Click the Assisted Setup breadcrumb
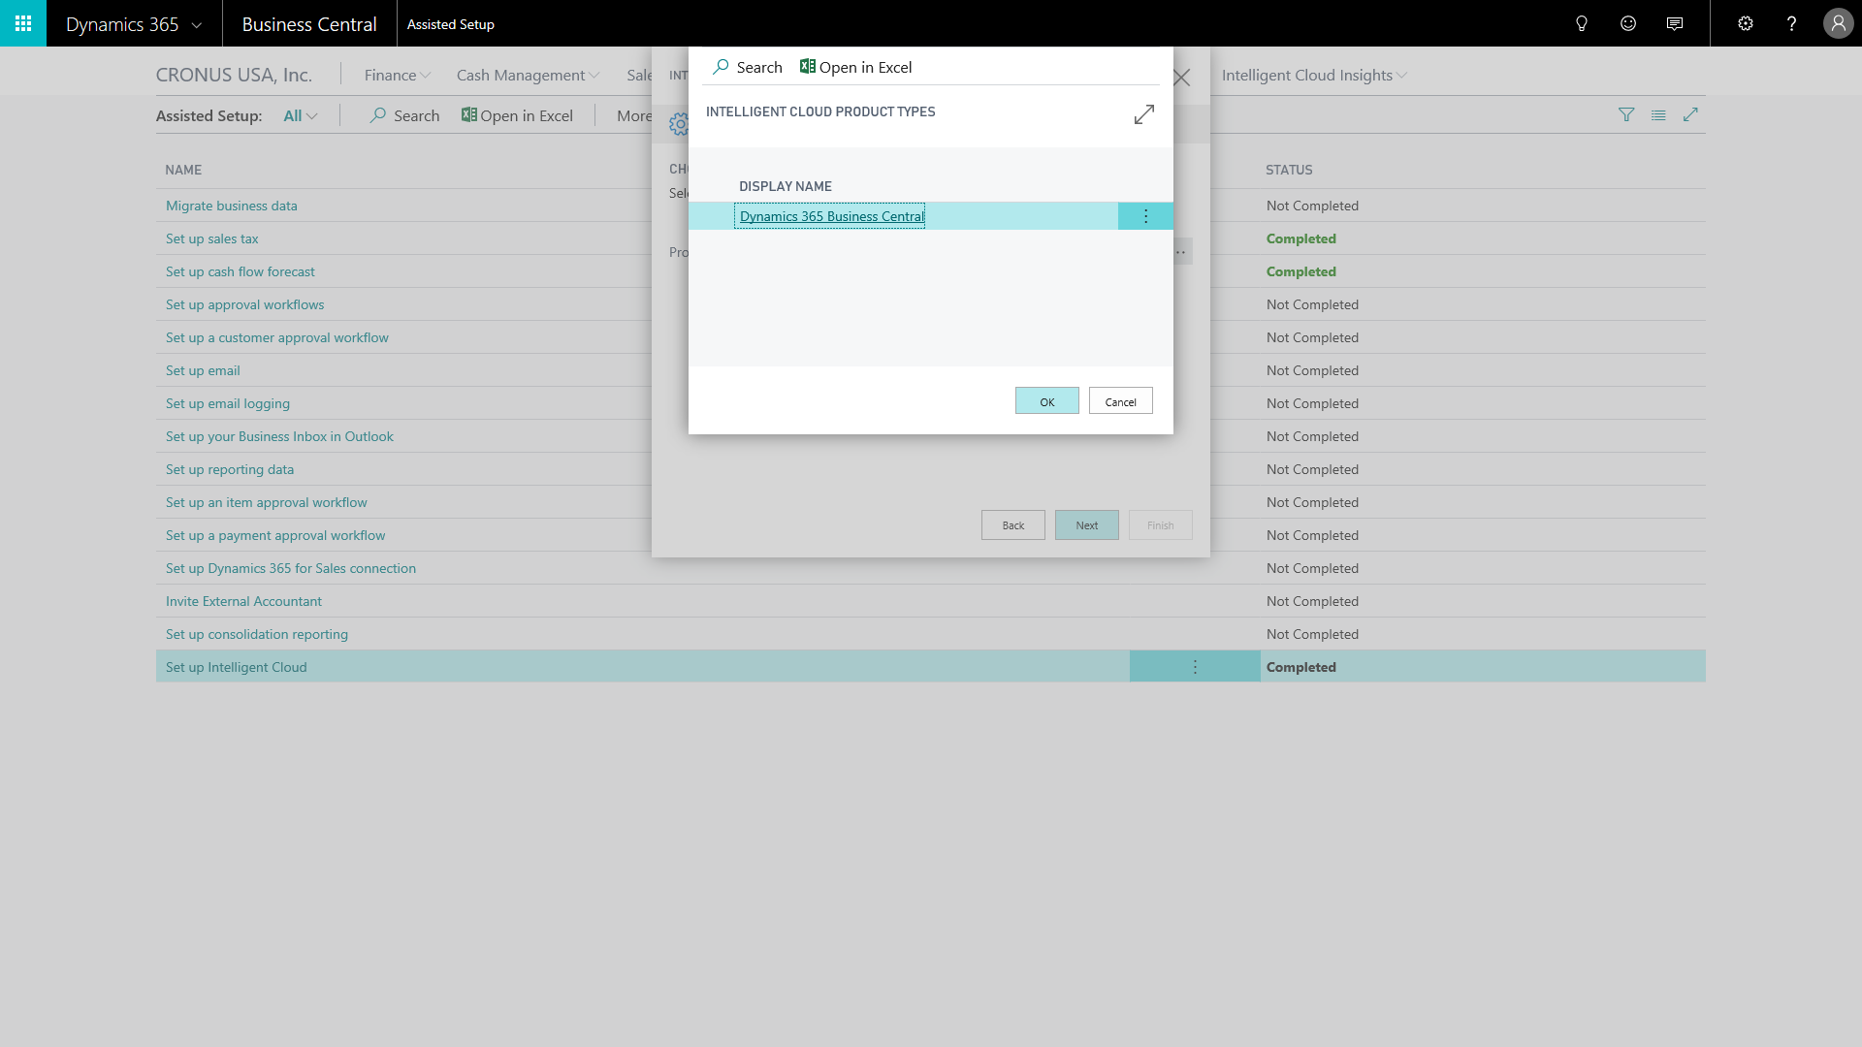The image size is (1862, 1047). click(451, 24)
